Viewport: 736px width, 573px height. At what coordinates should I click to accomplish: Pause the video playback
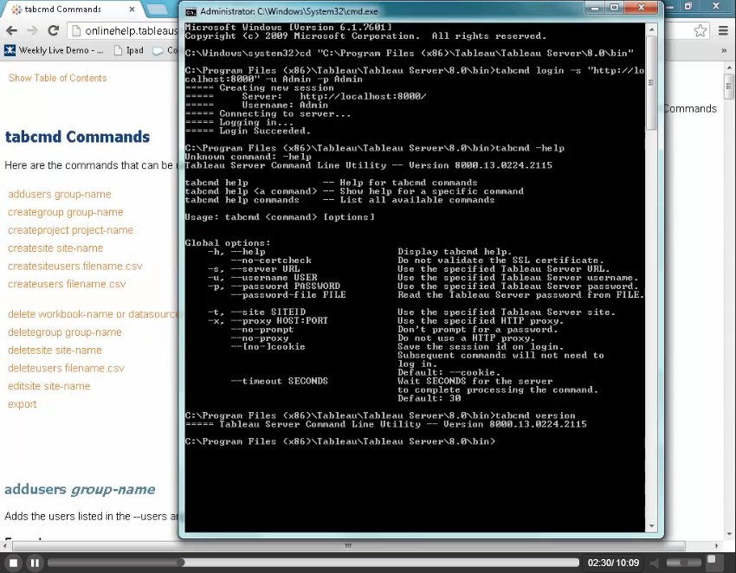pos(35,563)
